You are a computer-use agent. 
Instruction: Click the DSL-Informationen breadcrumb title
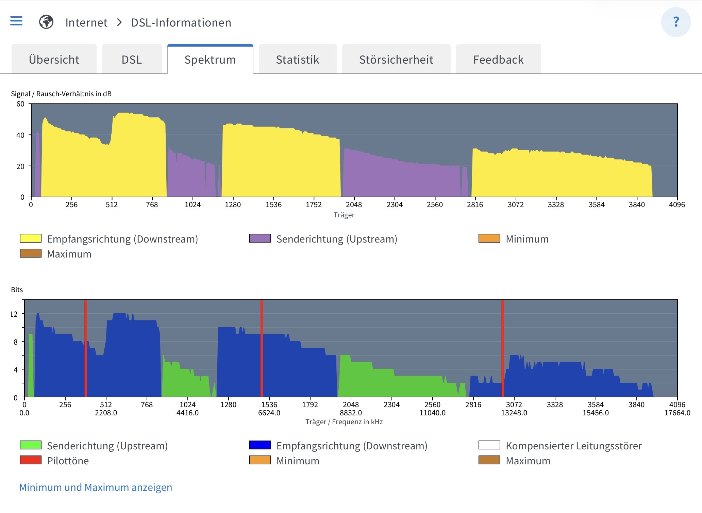[181, 22]
